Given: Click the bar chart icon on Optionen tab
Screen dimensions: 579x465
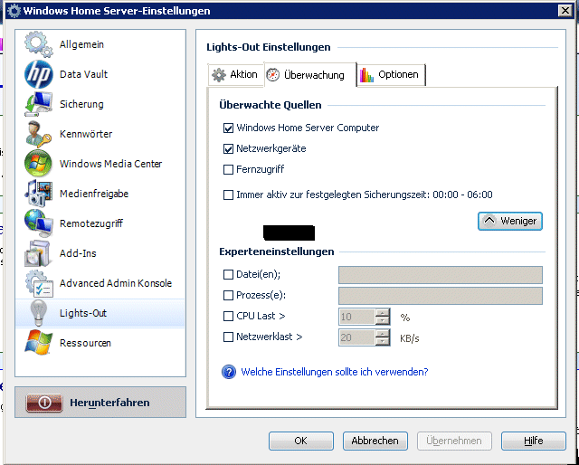Looking at the screenshot, I should (366, 75).
